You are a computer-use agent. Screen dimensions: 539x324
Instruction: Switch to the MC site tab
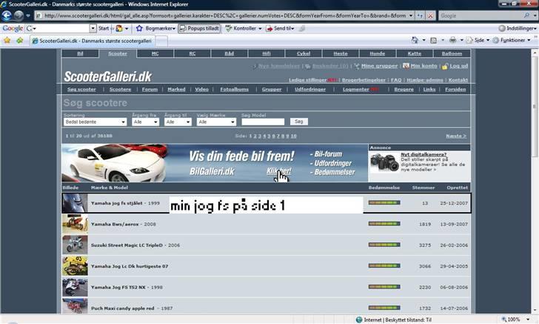(155, 53)
